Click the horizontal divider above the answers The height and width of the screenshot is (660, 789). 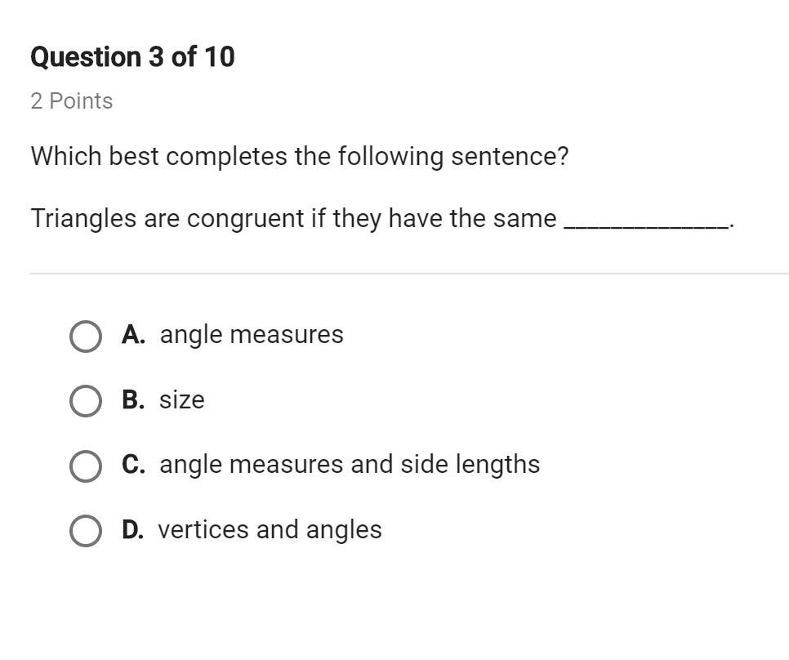408,274
